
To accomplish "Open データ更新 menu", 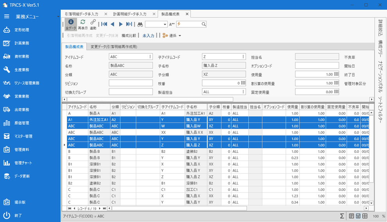I will (22, 176).
